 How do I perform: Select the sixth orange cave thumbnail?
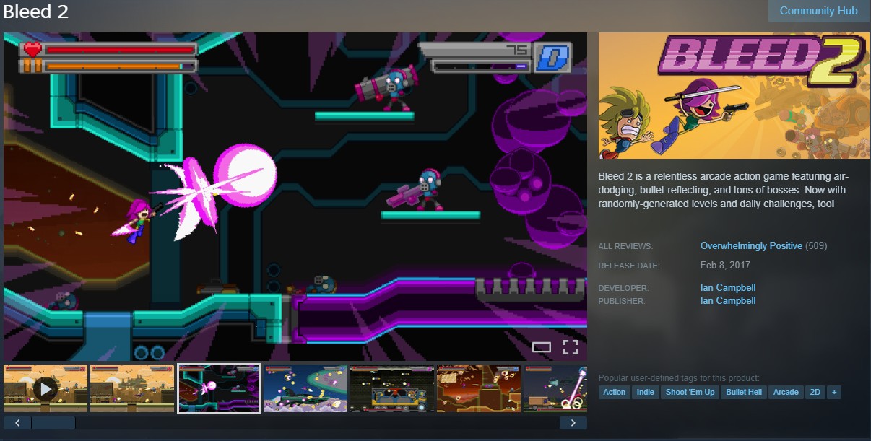[479, 388]
